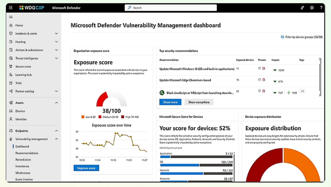Click the threat bug icon in Edge row
This screenshot has width=331, height=187.
click(264, 80)
